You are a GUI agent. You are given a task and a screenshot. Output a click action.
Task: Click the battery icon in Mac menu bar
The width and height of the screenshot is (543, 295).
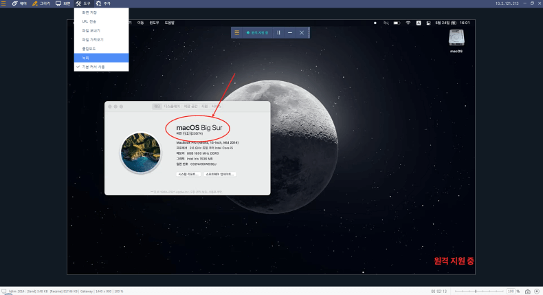397,23
